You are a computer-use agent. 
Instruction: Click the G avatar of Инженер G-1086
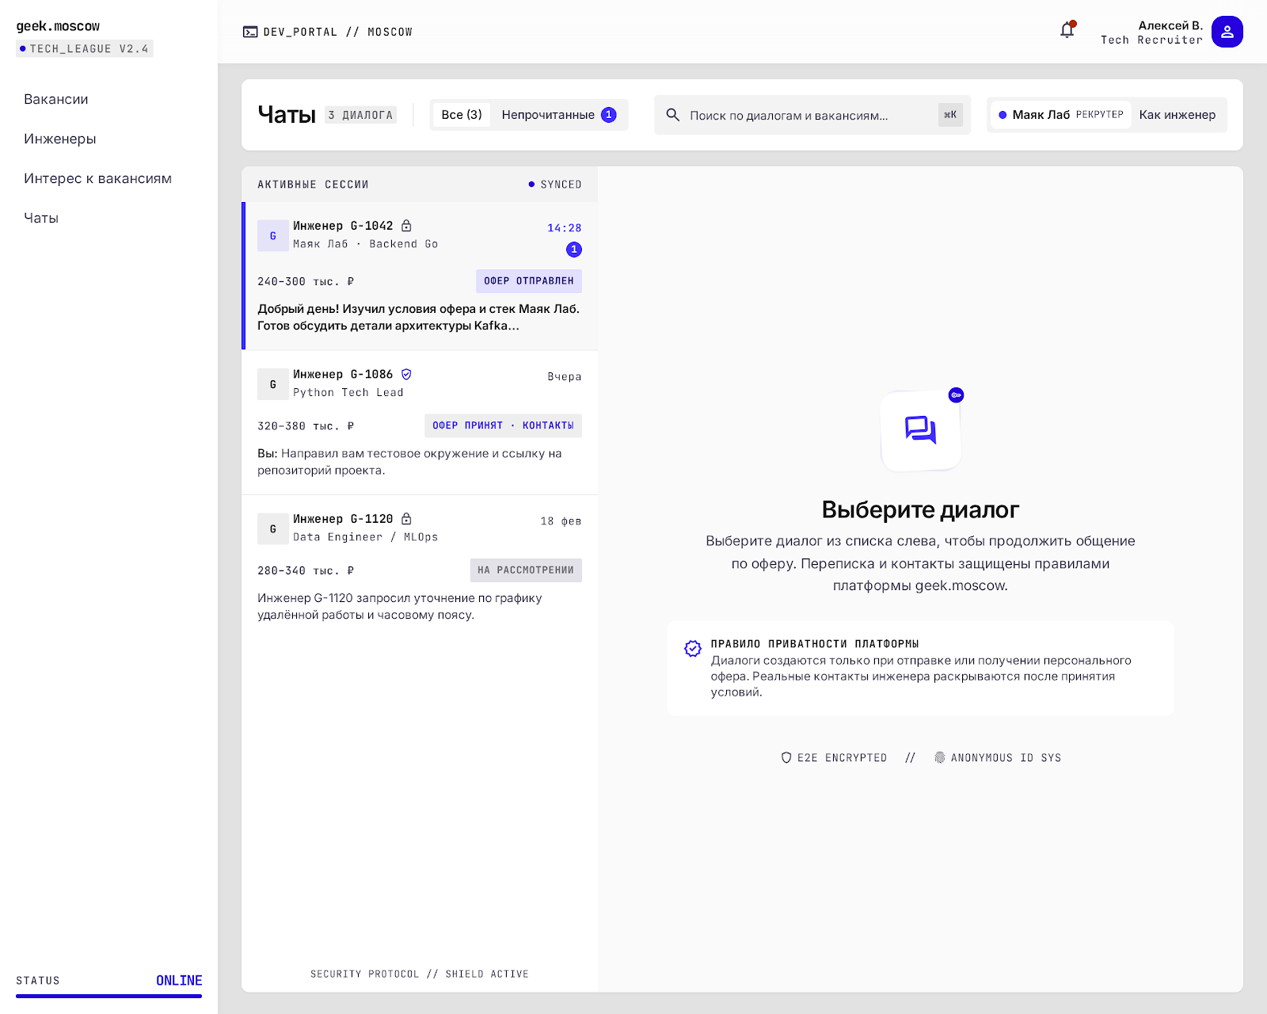coord(273,384)
